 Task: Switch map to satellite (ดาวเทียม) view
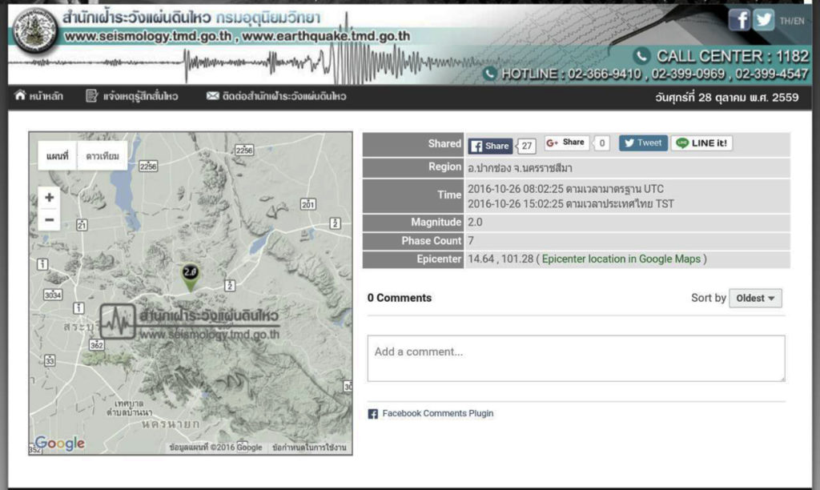(102, 156)
